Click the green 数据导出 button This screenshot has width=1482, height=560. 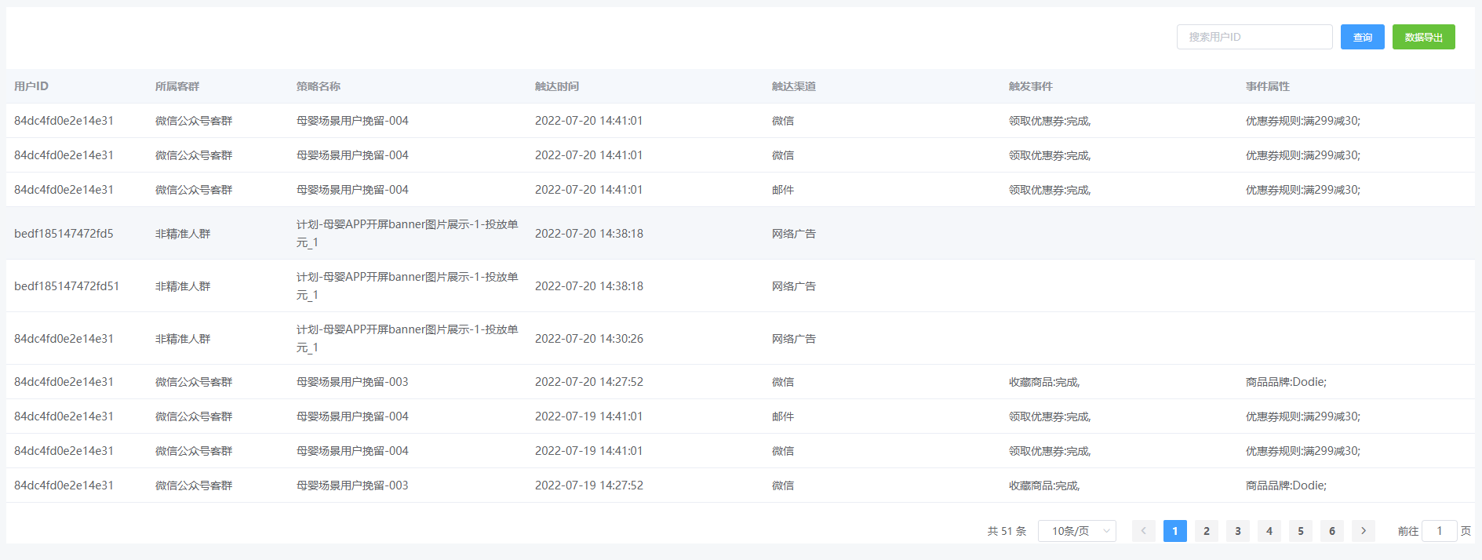pos(1423,37)
